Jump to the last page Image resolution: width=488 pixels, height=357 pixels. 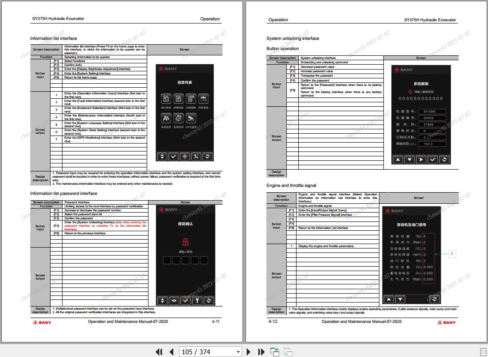coord(261,352)
